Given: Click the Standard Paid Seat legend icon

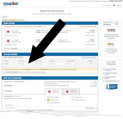Looking at the screenshot, I should 73,100.
